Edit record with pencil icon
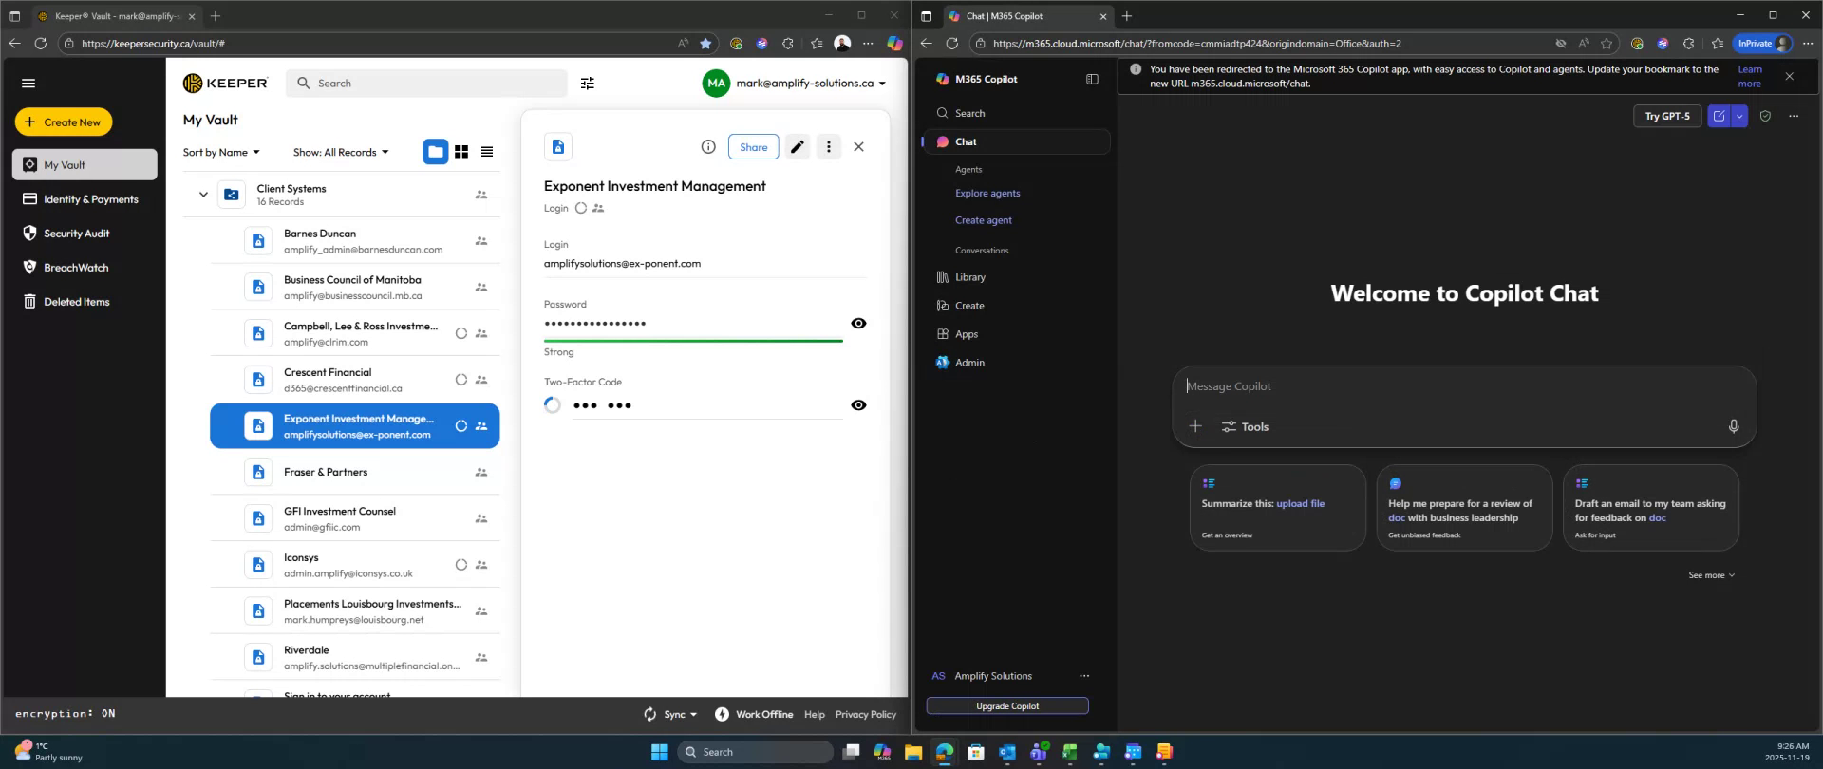Viewport: 1823px width, 769px height. [798, 147]
